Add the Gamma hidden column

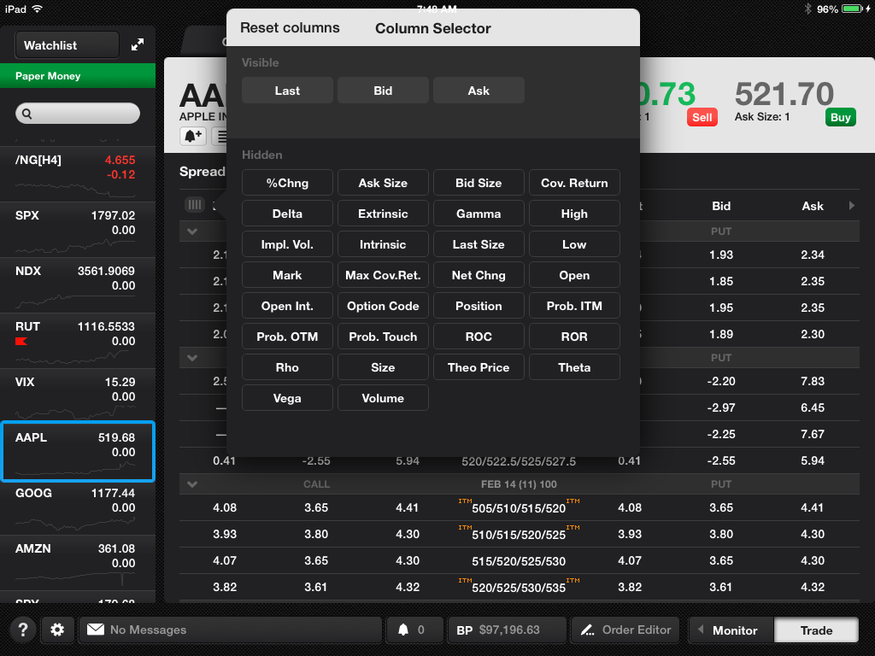[x=479, y=214]
